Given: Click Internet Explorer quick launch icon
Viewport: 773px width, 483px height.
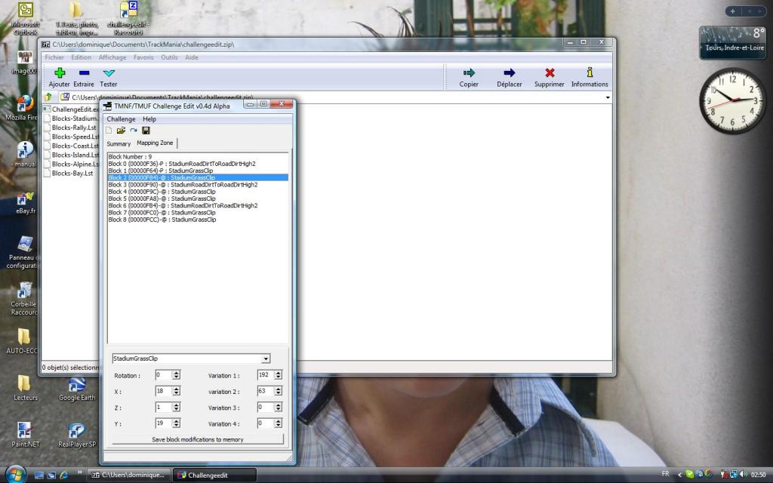Looking at the screenshot, I should [x=64, y=475].
